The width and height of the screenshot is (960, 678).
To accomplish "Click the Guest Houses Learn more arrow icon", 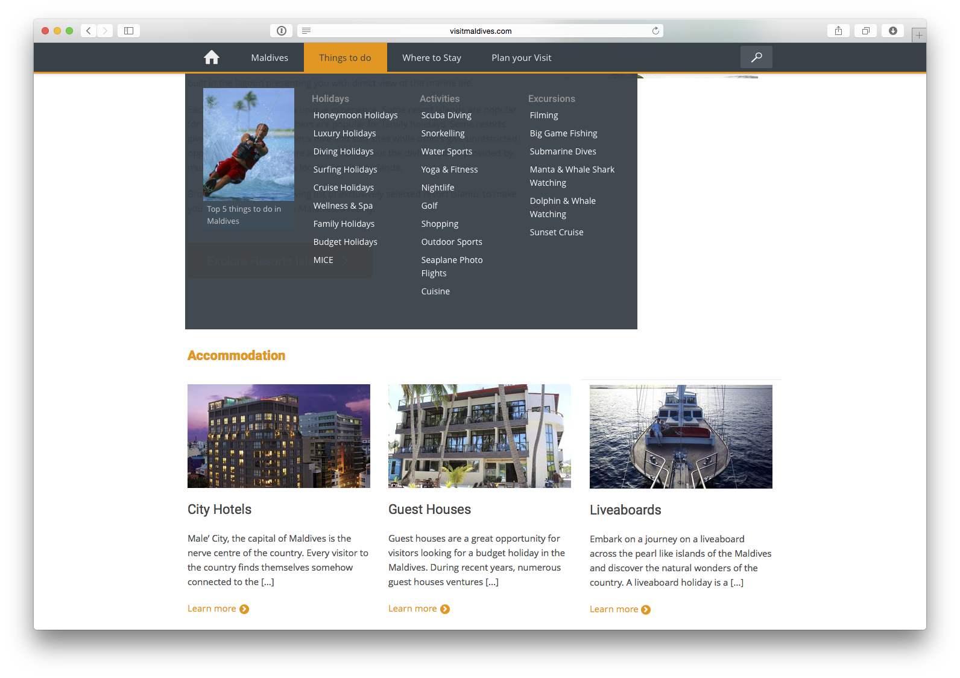I will tap(445, 609).
